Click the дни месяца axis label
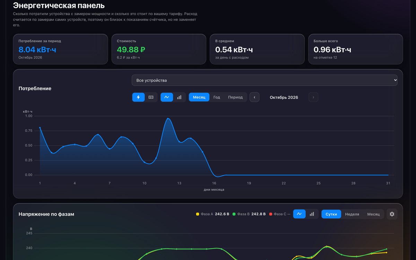 coord(214,190)
